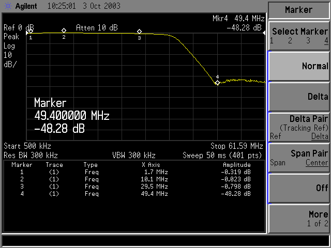Click the Peak detector label

point(11,37)
